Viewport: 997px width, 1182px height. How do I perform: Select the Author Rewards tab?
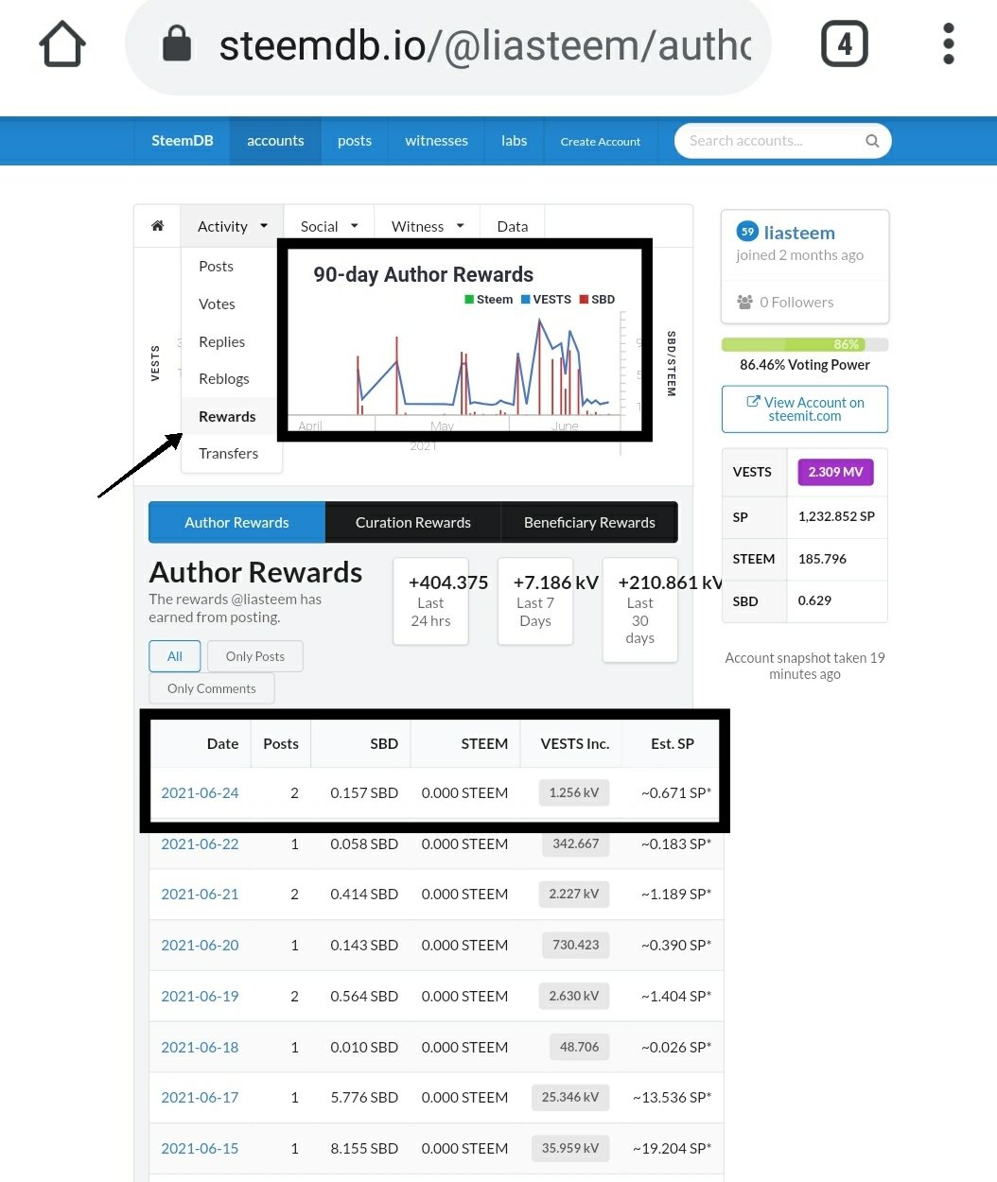point(236,522)
